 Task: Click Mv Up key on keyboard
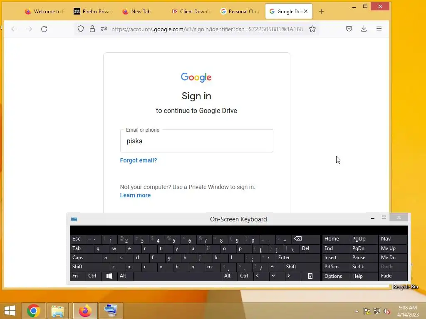[393, 248]
